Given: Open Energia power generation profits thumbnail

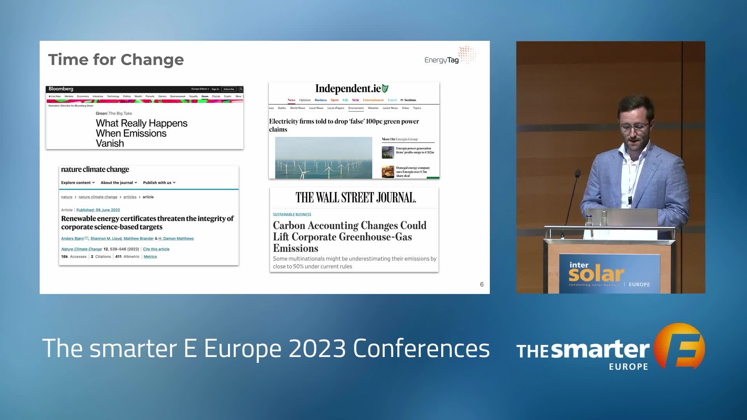Looking at the screenshot, I should pos(388,152).
